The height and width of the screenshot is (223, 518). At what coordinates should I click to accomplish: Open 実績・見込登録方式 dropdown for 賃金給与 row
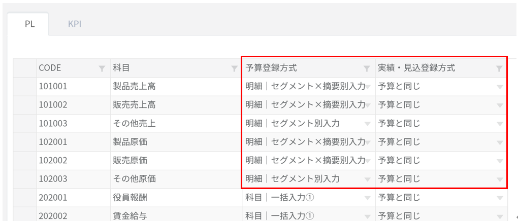pyautogui.click(x=500, y=216)
